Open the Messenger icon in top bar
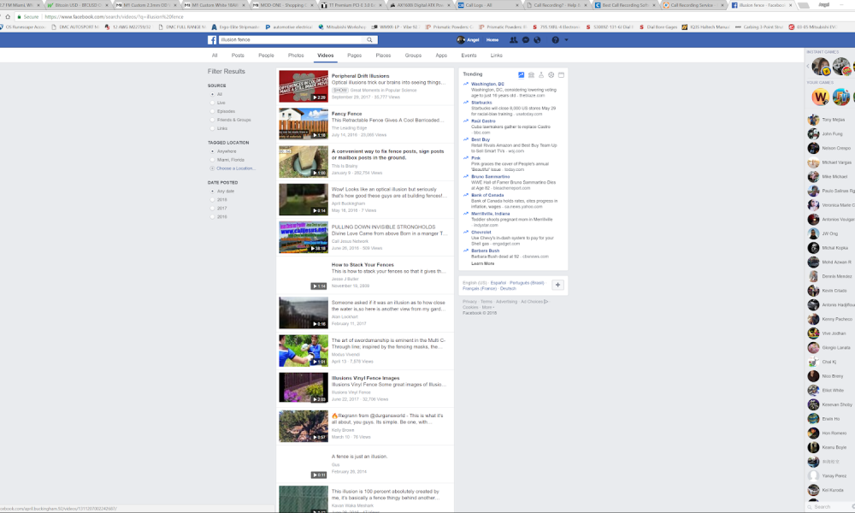 coord(524,40)
